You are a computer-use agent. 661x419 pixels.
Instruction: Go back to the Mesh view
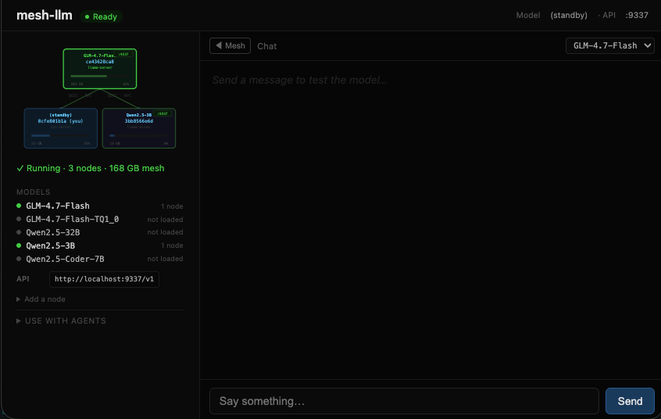pos(230,46)
